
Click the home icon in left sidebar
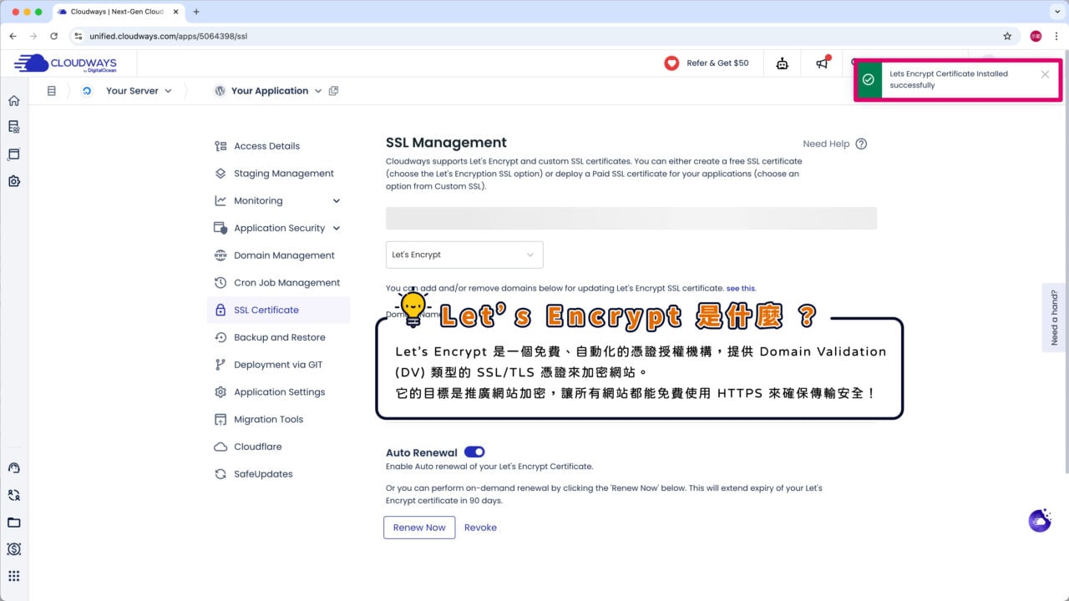(13, 100)
